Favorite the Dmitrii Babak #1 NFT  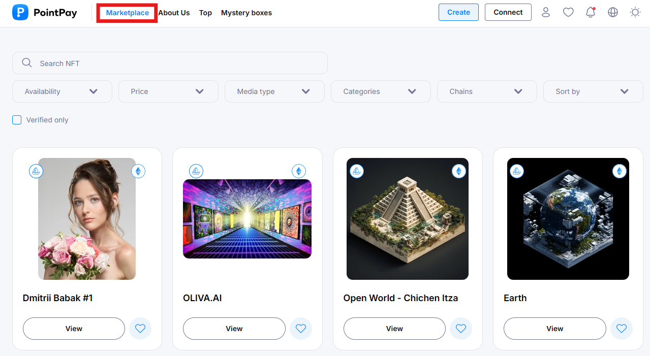tap(140, 329)
